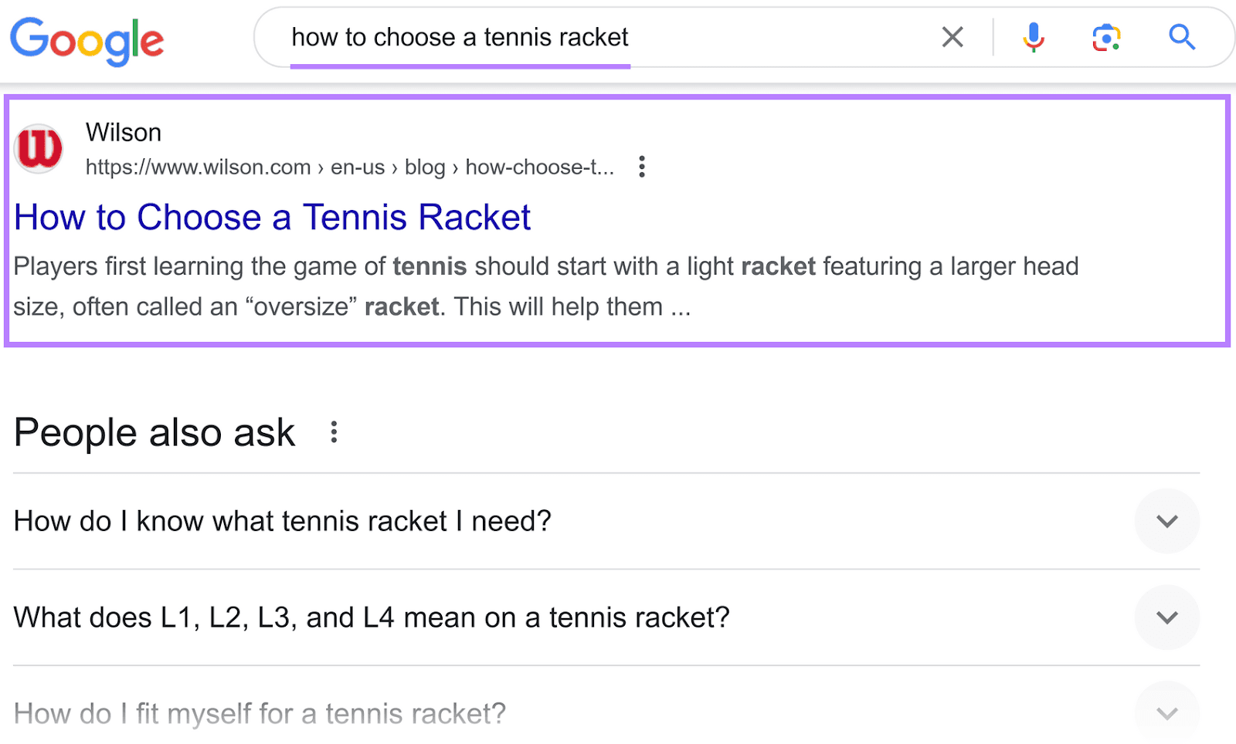This screenshot has height=744, width=1236.
Task: Open "How to Choose a Tennis Racket" link
Action: tap(272, 218)
